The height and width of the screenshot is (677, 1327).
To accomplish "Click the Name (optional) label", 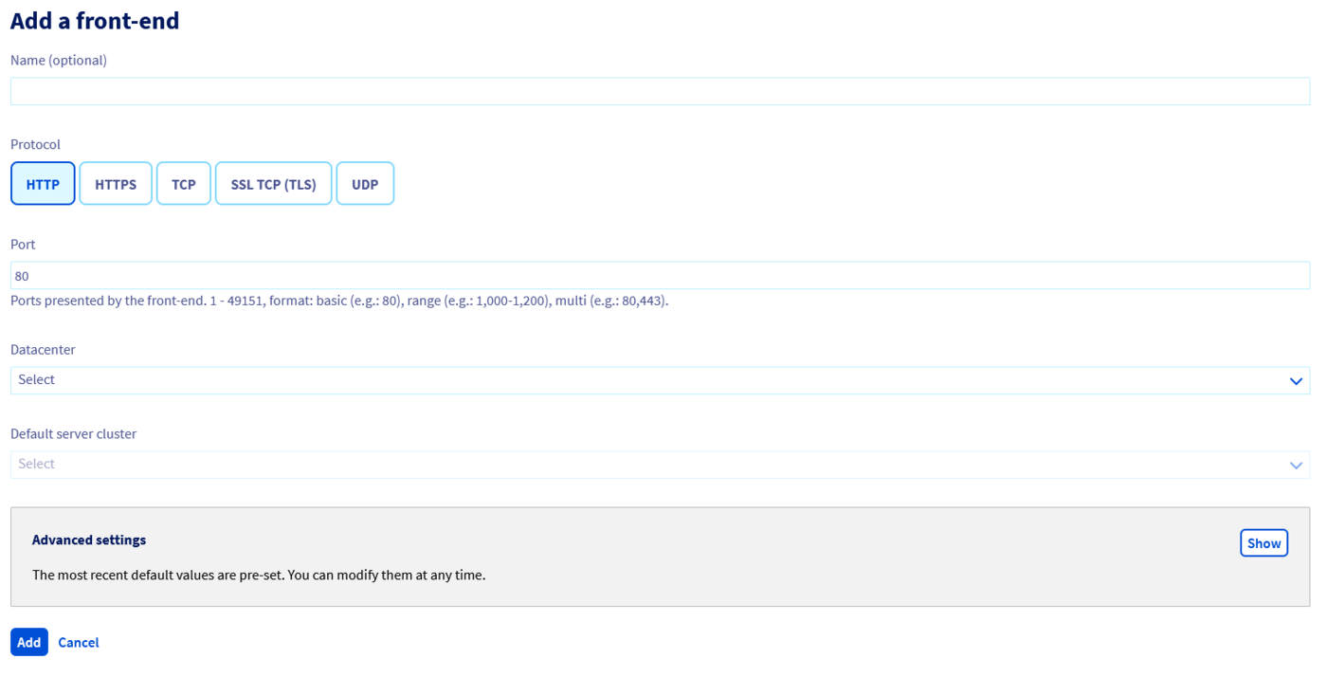I will point(58,60).
